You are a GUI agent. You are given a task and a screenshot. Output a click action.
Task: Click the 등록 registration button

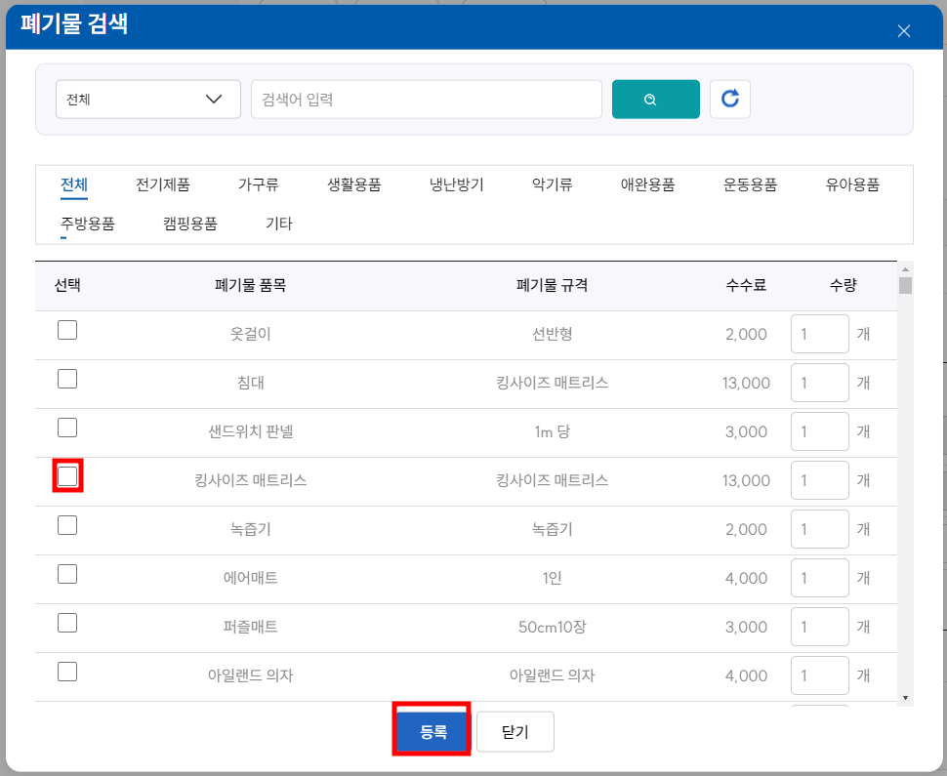click(x=431, y=731)
